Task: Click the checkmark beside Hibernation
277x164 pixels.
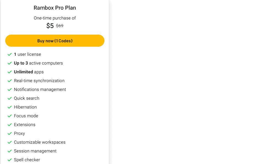Action: 10,107
